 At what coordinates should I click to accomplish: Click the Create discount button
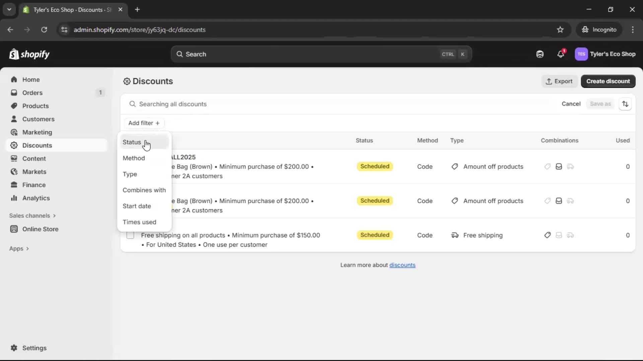point(608,81)
